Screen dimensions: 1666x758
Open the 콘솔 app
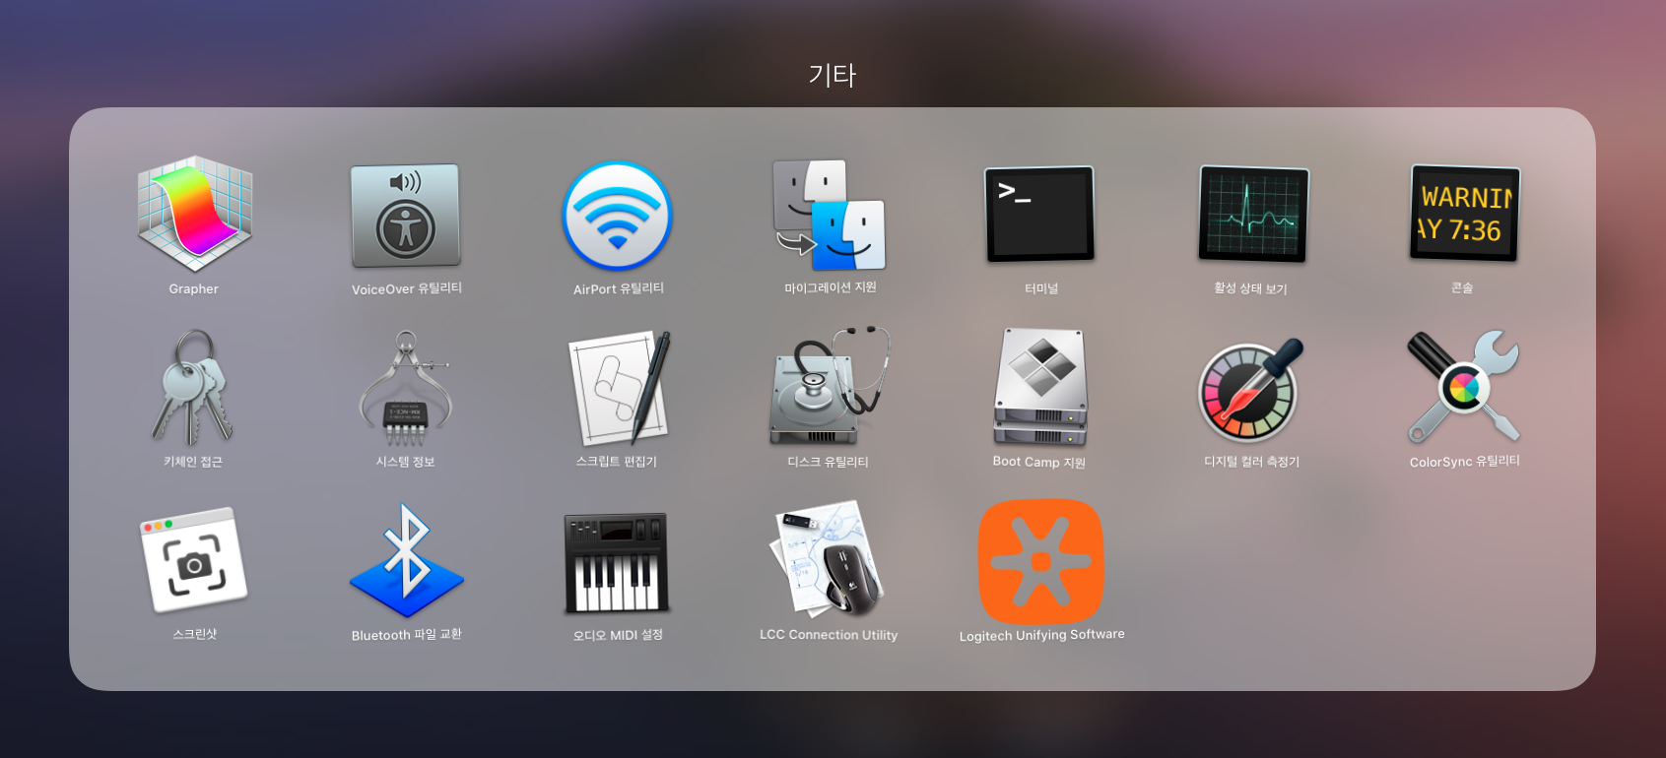1464,213
